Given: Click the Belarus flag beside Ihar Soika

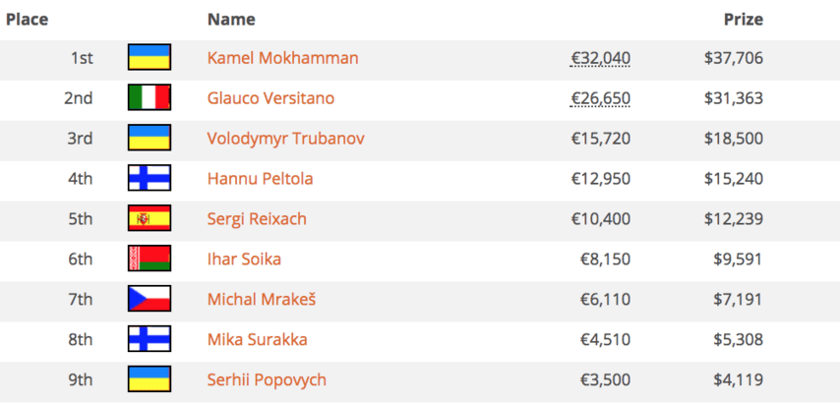Looking at the screenshot, I should click(150, 259).
